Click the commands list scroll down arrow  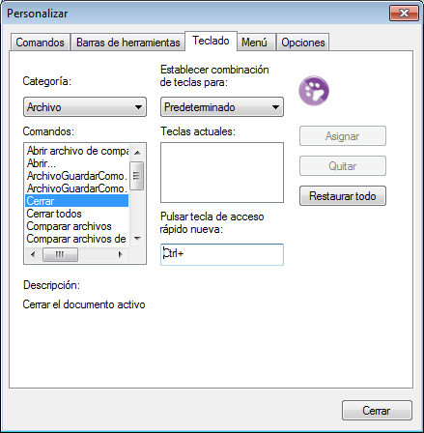[x=137, y=239]
